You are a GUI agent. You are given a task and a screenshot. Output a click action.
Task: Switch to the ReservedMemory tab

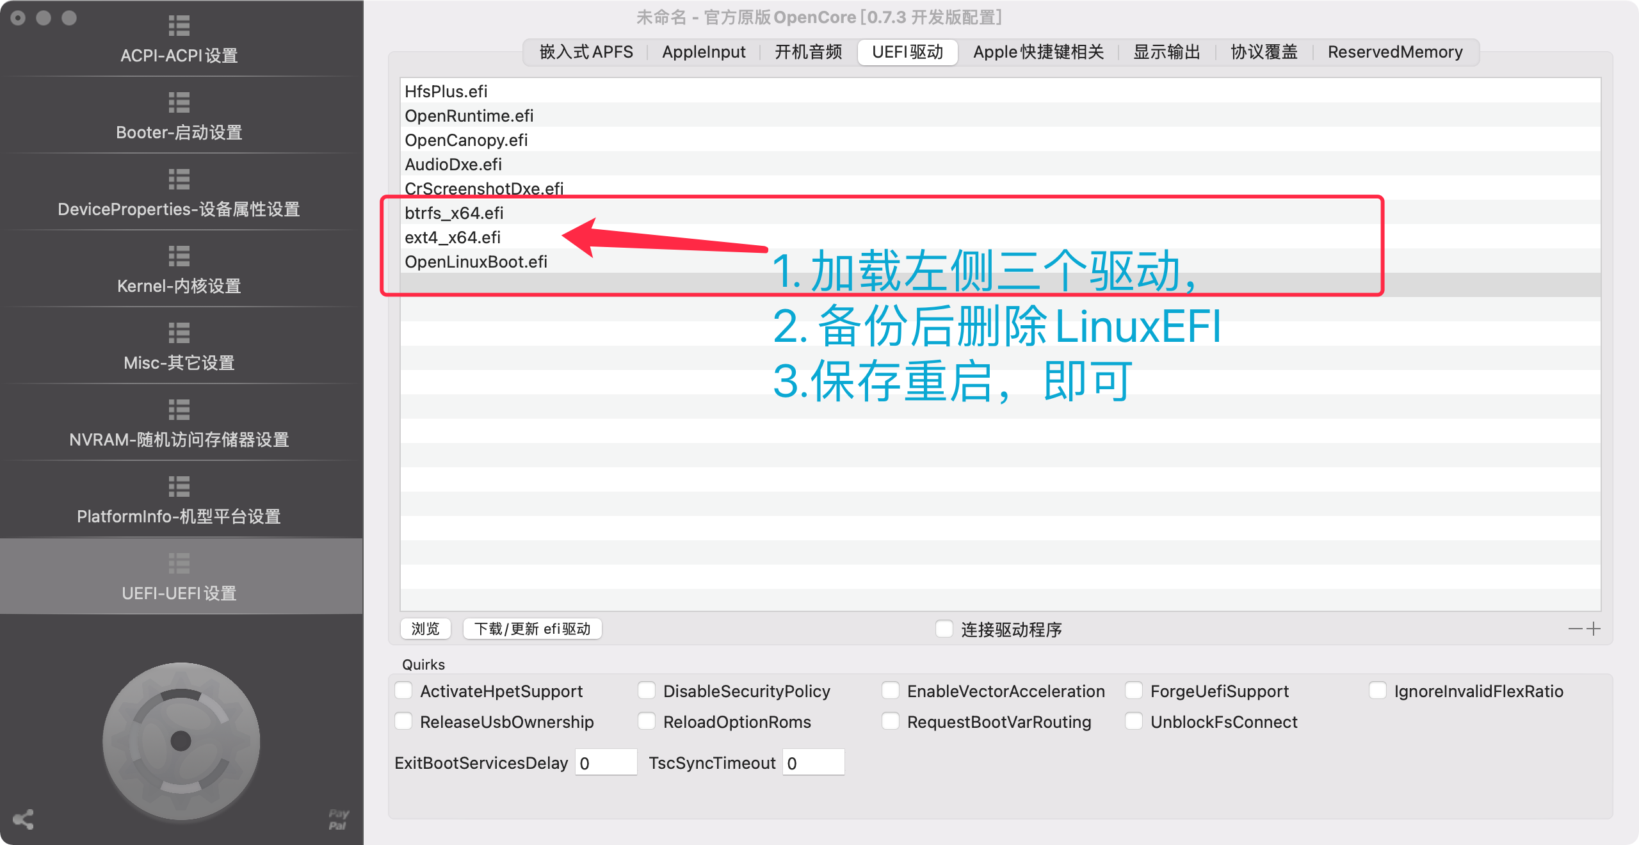[x=1394, y=52]
